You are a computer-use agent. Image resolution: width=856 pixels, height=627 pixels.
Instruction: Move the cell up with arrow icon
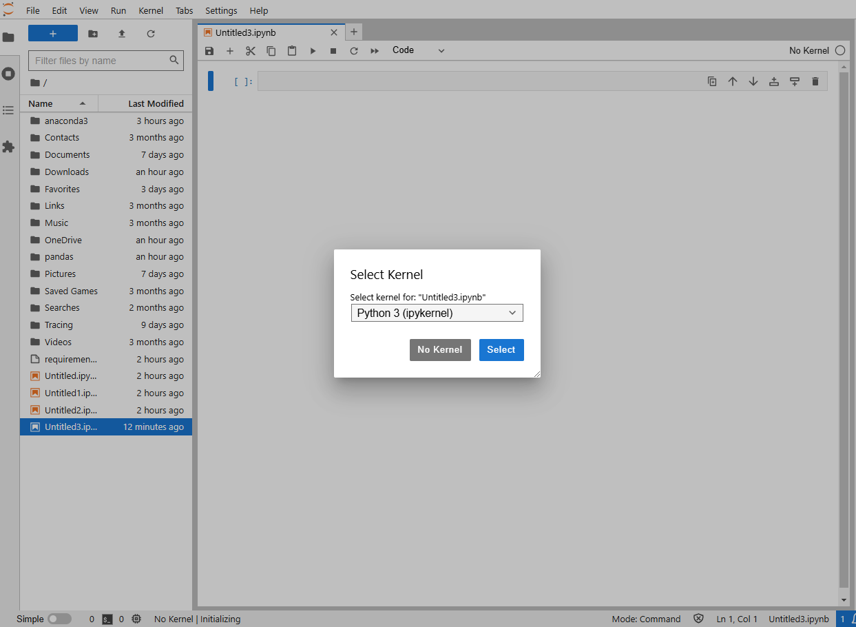point(733,81)
